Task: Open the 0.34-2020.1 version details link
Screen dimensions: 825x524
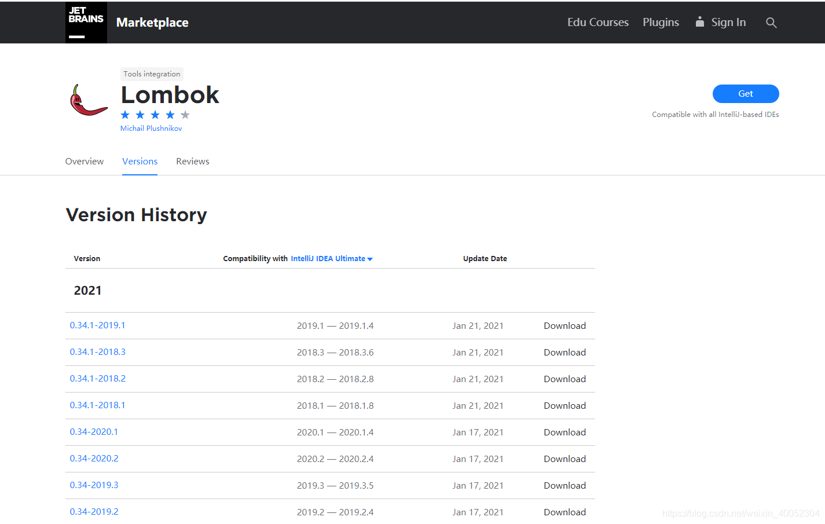Action: point(94,432)
